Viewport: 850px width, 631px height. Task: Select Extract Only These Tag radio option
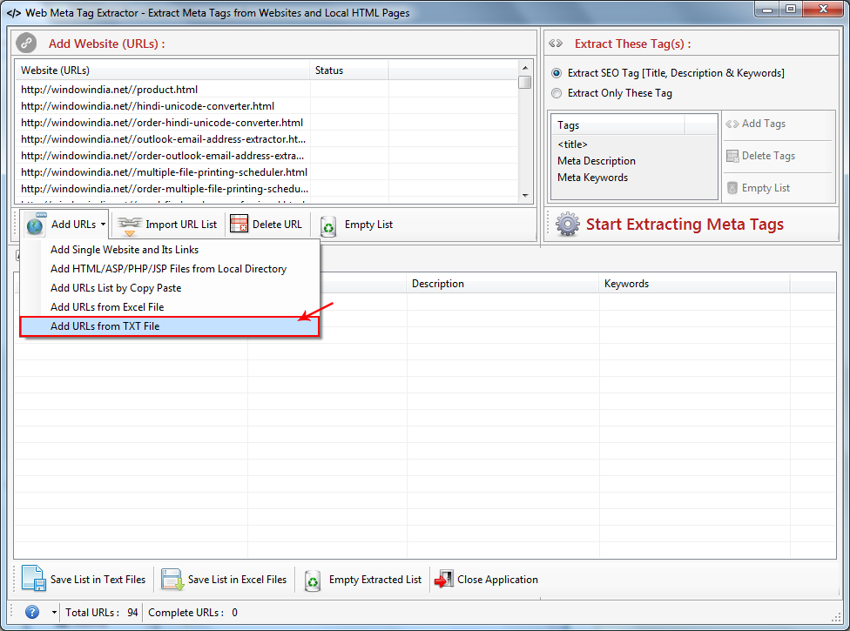pos(557,93)
